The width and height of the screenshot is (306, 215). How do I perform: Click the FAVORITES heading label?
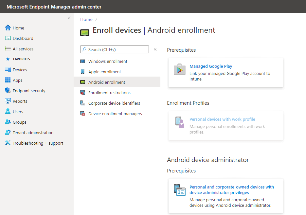tap(22, 59)
